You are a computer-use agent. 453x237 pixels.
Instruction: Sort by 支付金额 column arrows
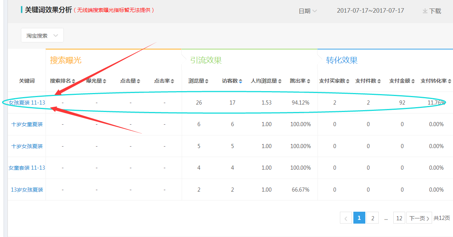tap(413, 81)
